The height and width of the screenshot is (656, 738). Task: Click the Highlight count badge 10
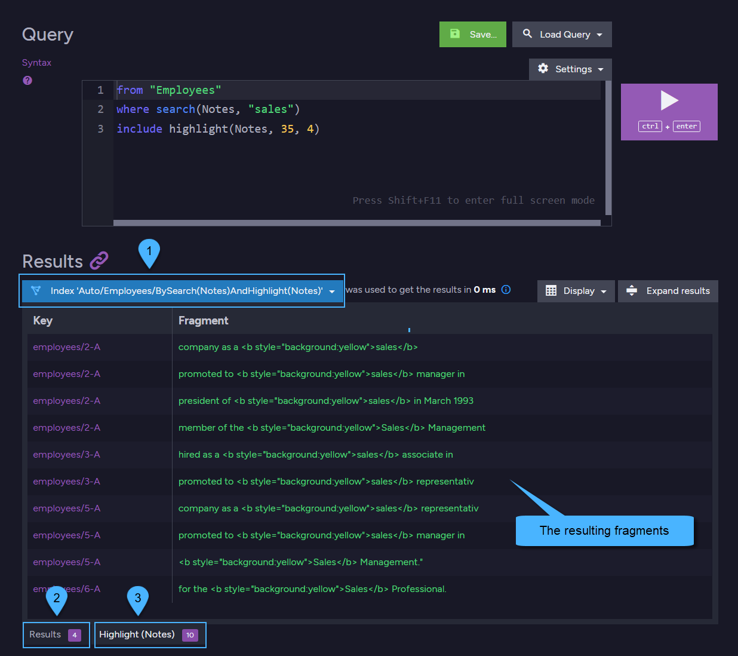pyautogui.click(x=190, y=635)
